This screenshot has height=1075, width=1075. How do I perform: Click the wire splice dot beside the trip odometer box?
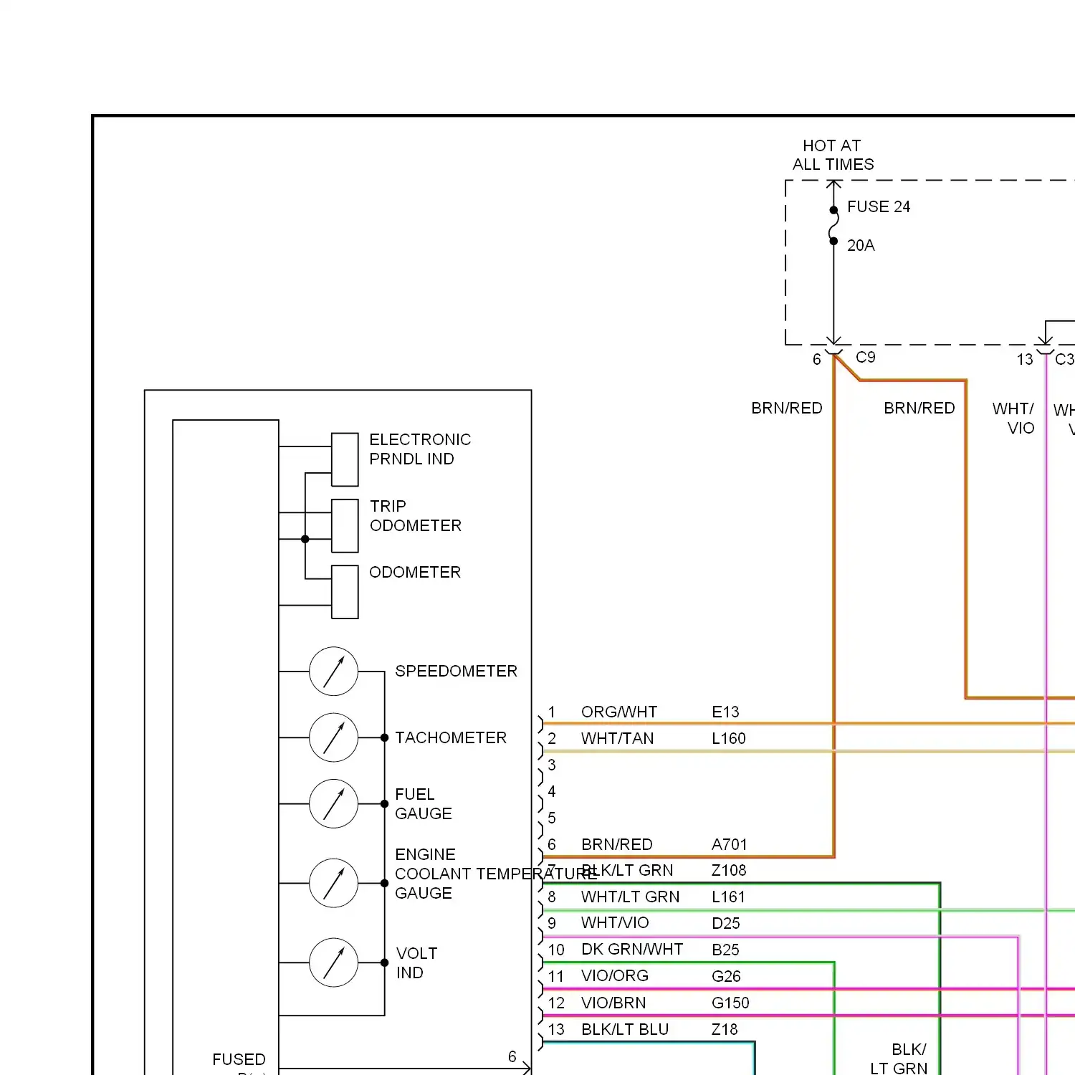(305, 539)
